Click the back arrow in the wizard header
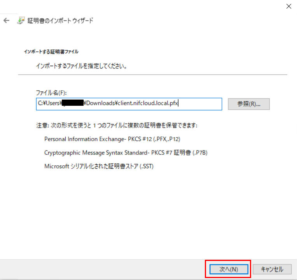This screenshot has height=280, width=297. click(x=6, y=21)
